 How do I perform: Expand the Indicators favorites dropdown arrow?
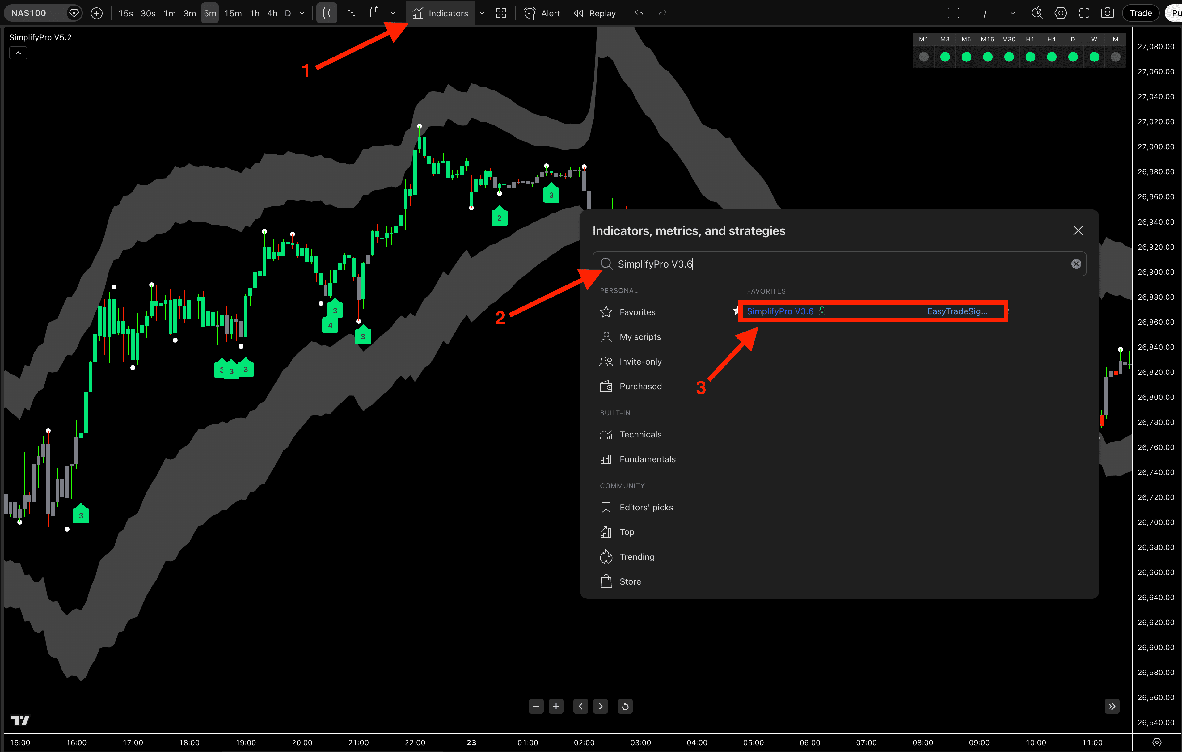pos(482,13)
